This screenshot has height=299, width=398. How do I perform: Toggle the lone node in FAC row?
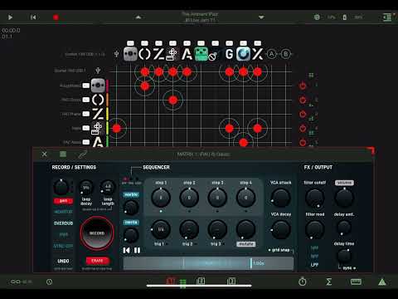point(172,100)
